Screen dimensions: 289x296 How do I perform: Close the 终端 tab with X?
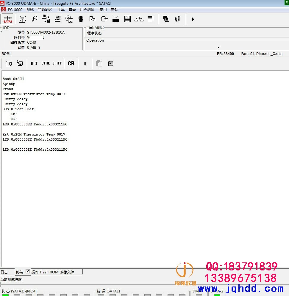pos(28,271)
